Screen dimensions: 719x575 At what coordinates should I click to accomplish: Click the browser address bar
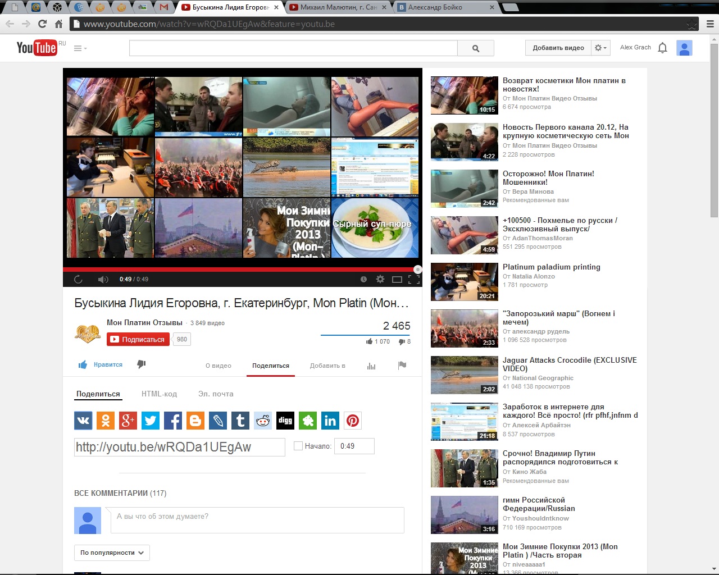click(x=384, y=24)
